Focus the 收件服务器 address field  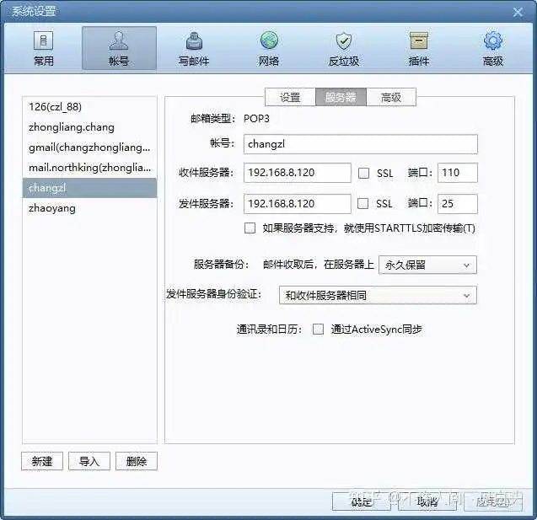pyautogui.click(x=298, y=173)
